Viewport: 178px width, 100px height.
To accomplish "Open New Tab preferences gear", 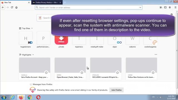I will (x=172, y=14).
